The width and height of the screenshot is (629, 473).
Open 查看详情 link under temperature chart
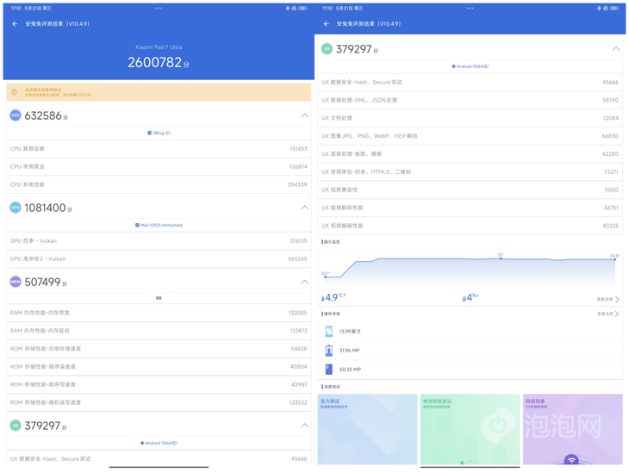point(607,300)
